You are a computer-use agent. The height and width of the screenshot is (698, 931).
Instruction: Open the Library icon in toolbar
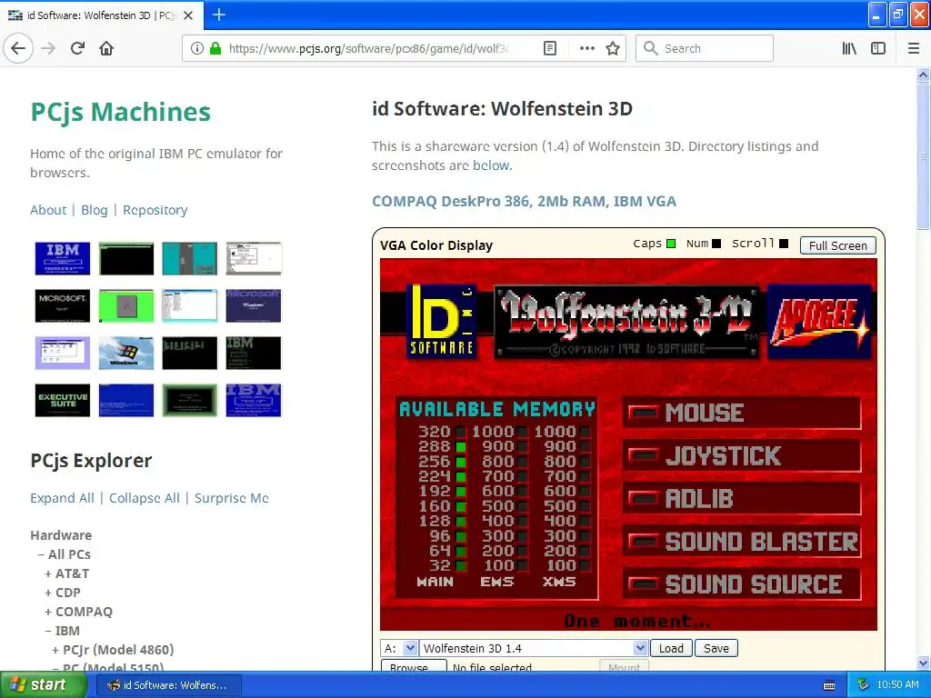click(849, 49)
